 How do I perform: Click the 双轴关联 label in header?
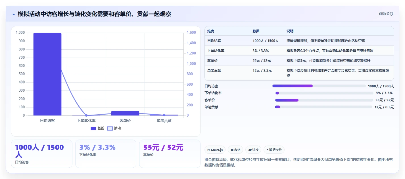click(x=386, y=14)
